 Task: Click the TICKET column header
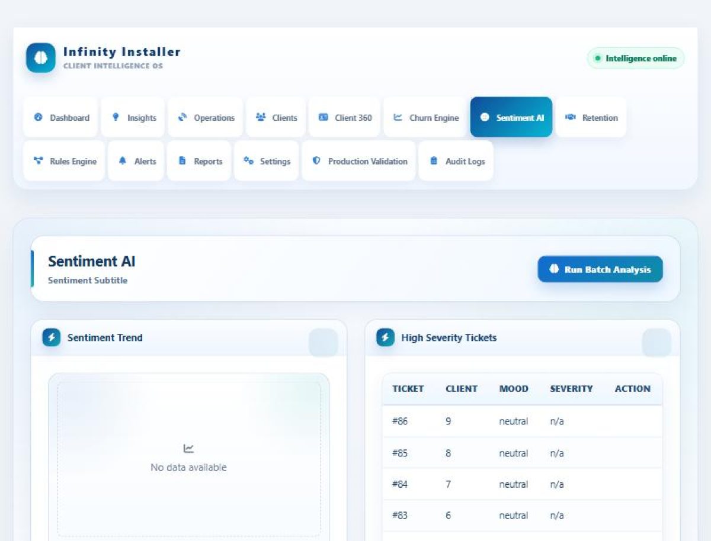(x=408, y=389)
